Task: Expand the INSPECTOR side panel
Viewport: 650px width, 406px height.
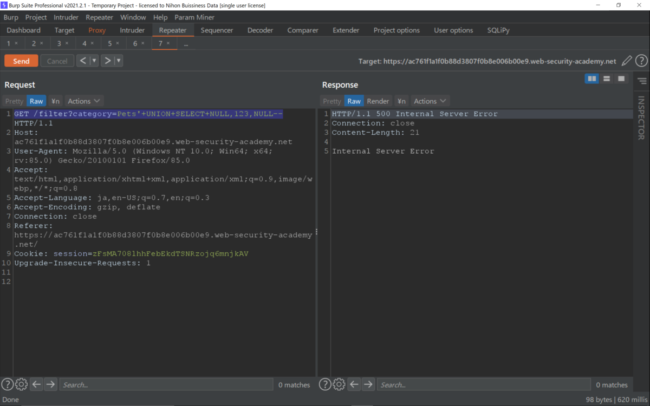Action: coord(641,118)
